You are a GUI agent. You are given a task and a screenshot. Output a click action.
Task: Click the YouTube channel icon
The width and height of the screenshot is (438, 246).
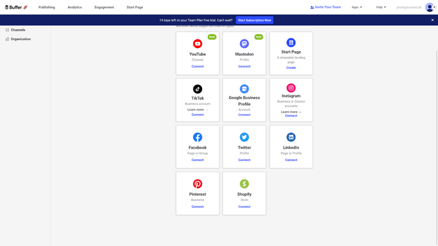click(x=198, y=44)
